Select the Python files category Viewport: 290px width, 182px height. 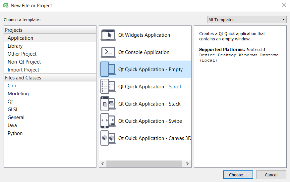click(50, 133)
